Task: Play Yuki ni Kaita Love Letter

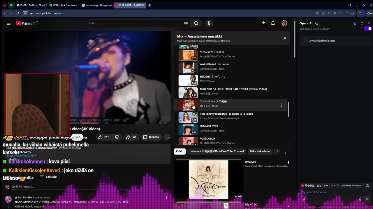Action: [x=230, y=68]
